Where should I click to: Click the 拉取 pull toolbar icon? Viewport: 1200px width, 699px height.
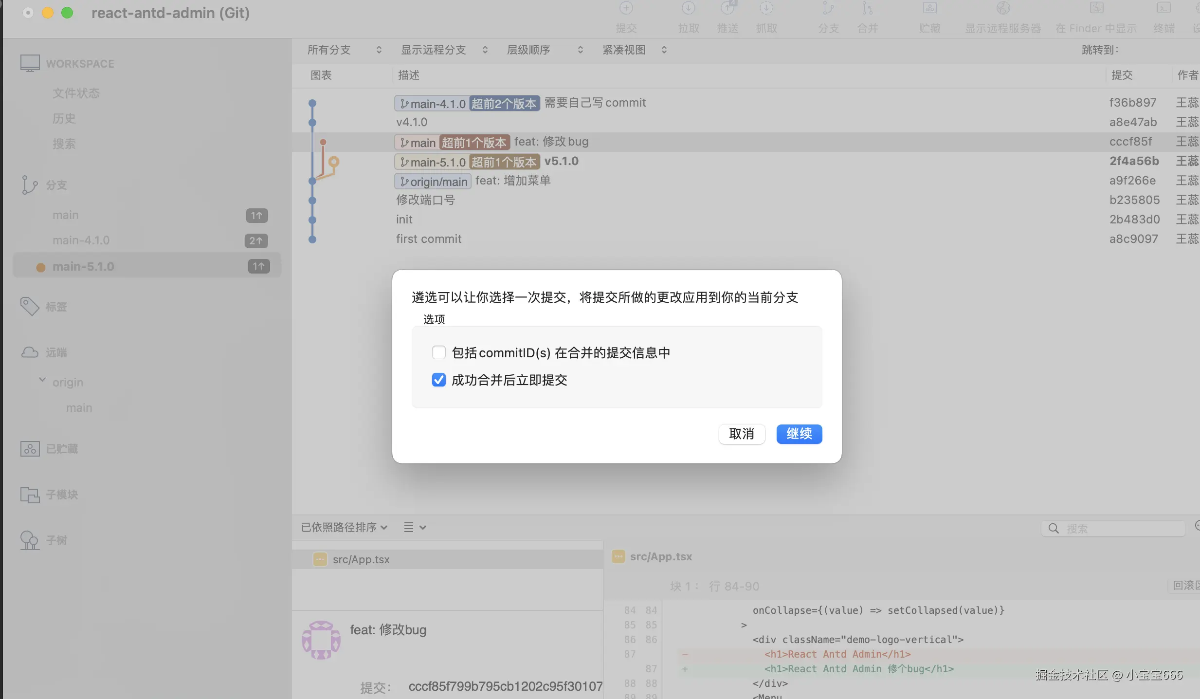[x=688, y=8]
